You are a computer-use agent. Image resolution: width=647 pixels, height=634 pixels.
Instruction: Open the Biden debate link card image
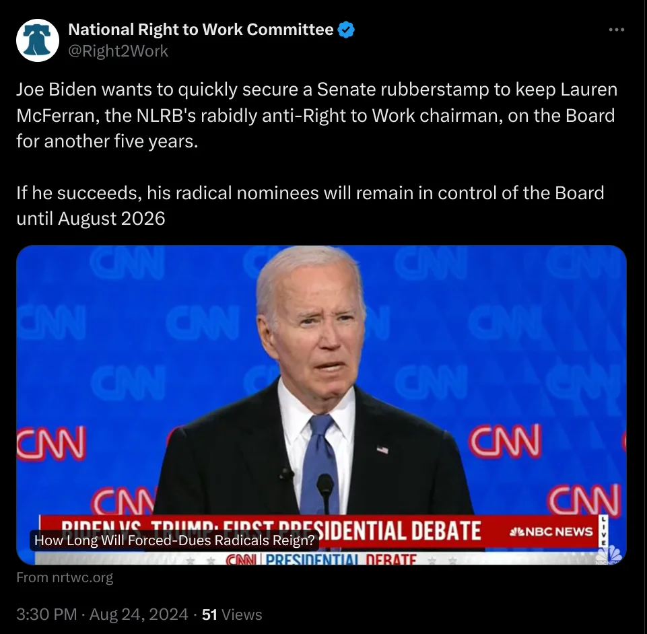pos(321,404)
